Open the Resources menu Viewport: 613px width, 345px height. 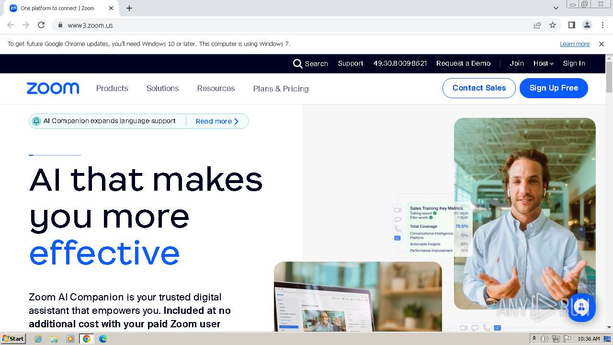coord(216,88)
